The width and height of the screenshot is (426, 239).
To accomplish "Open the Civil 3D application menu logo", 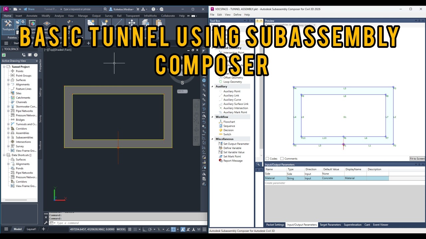I will tap(6, 9).
